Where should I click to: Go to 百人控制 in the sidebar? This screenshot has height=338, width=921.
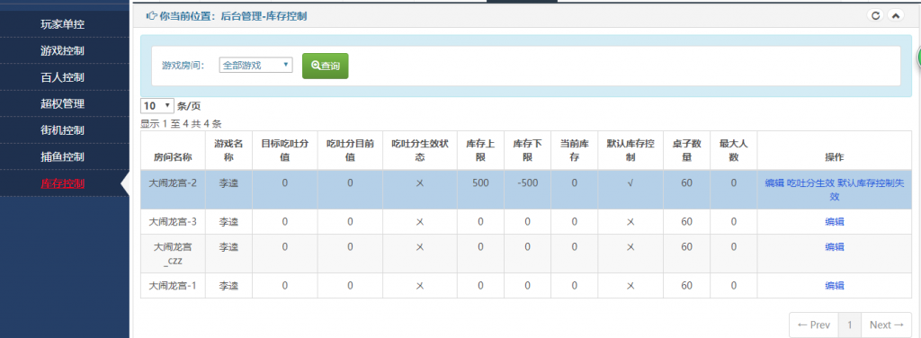coord(63,77)
